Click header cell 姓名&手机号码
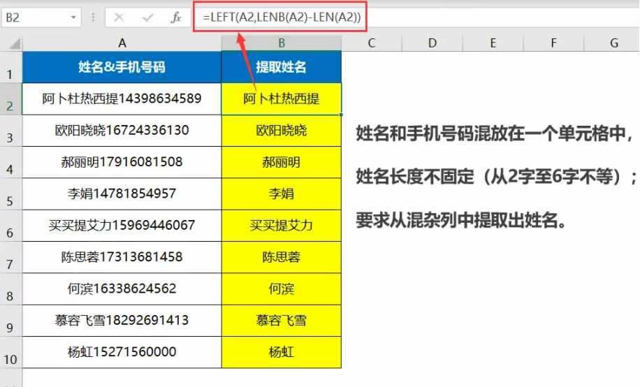Screen dimensions: 640x387 point(122,67)
